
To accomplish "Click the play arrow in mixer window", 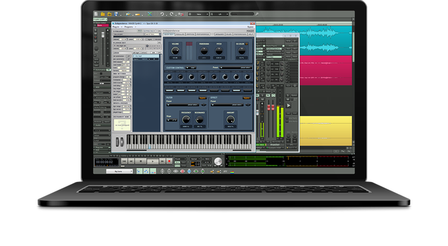I will point(289,106).
